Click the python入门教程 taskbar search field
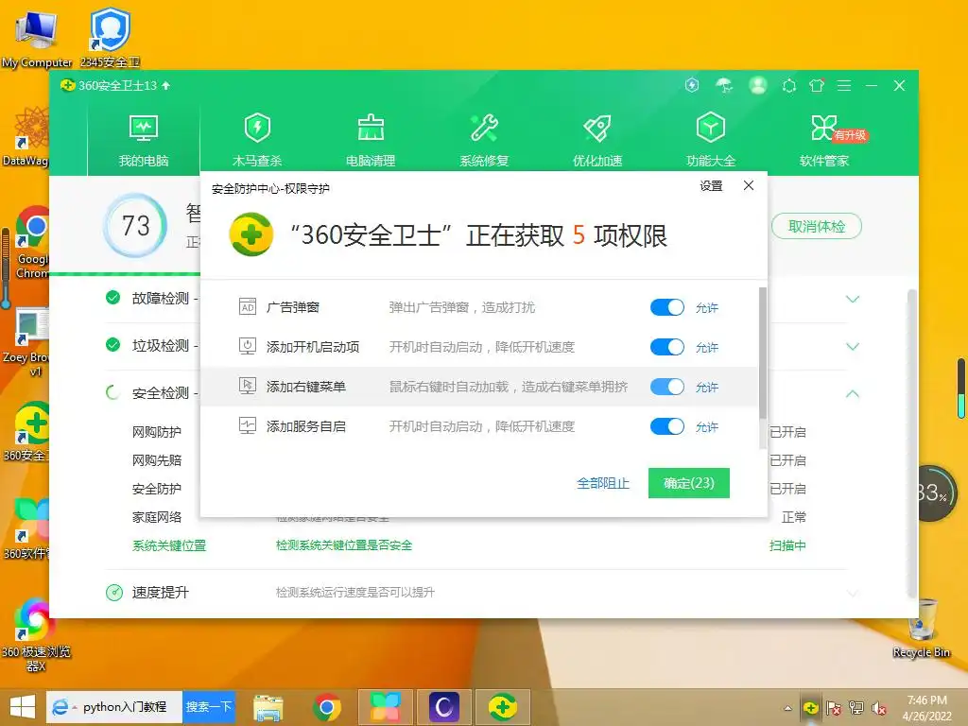Image resolution: width=968 pixels, height=726 pixels. 126,707
